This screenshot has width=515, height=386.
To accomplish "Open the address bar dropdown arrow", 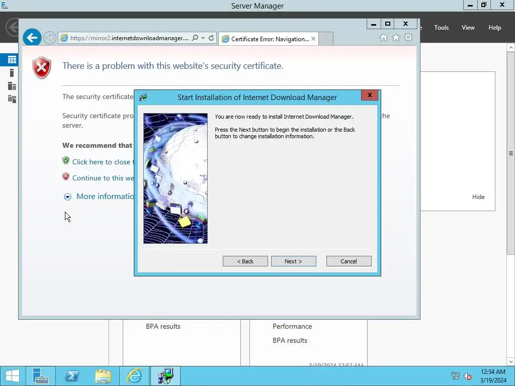I will [203, 38].
